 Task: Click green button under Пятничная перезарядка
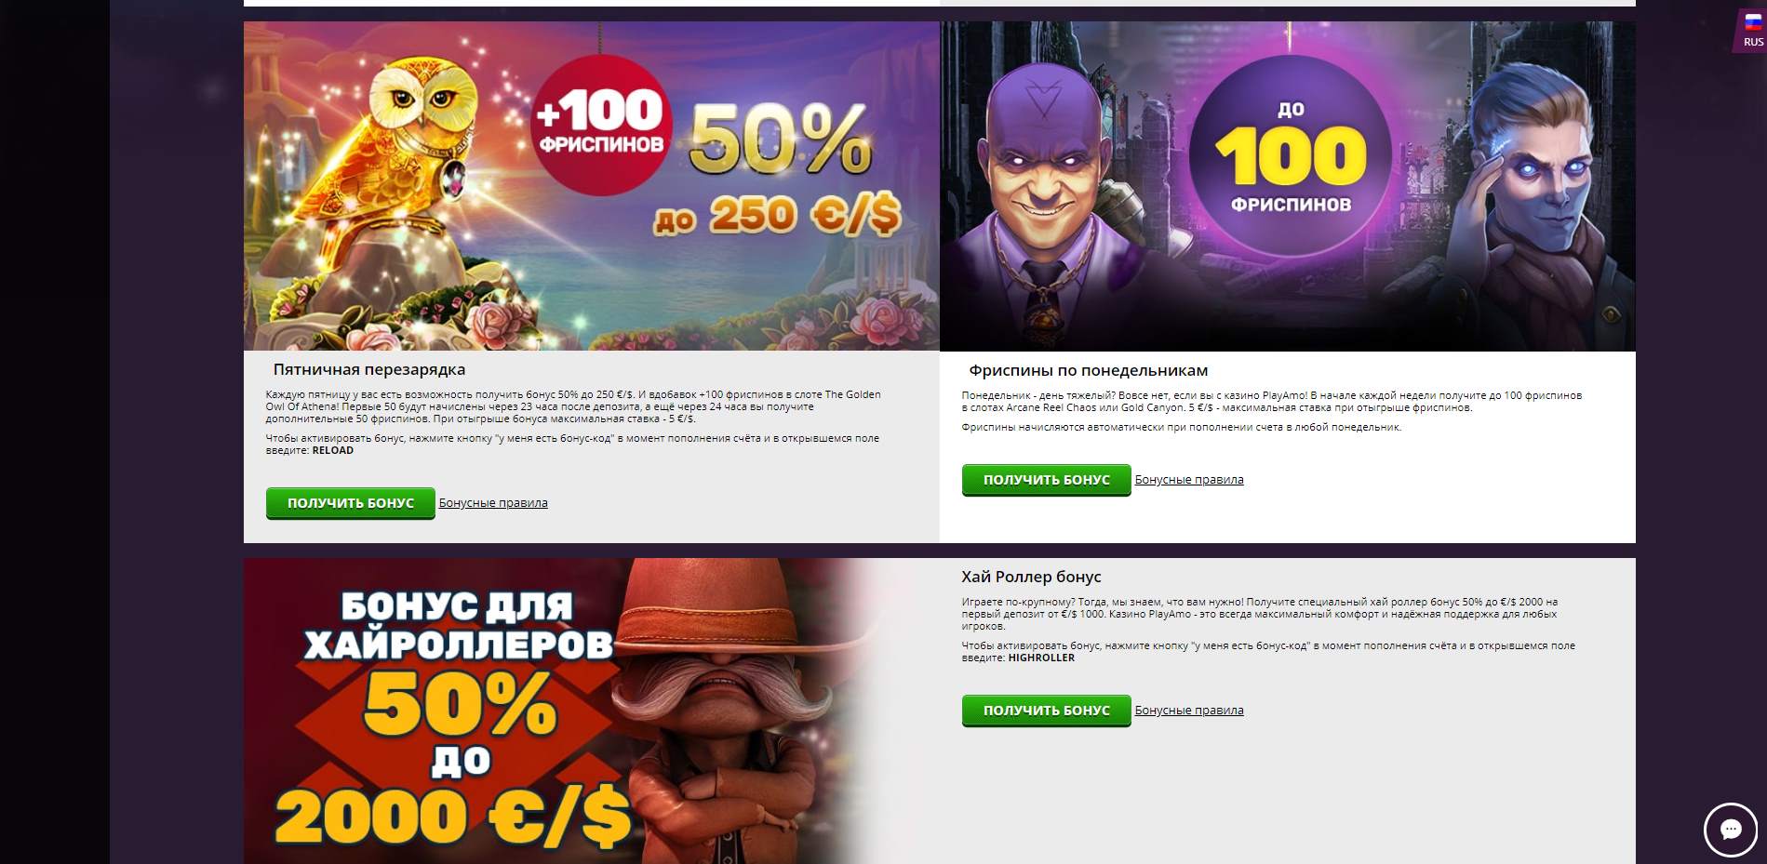tap(351, 503)
